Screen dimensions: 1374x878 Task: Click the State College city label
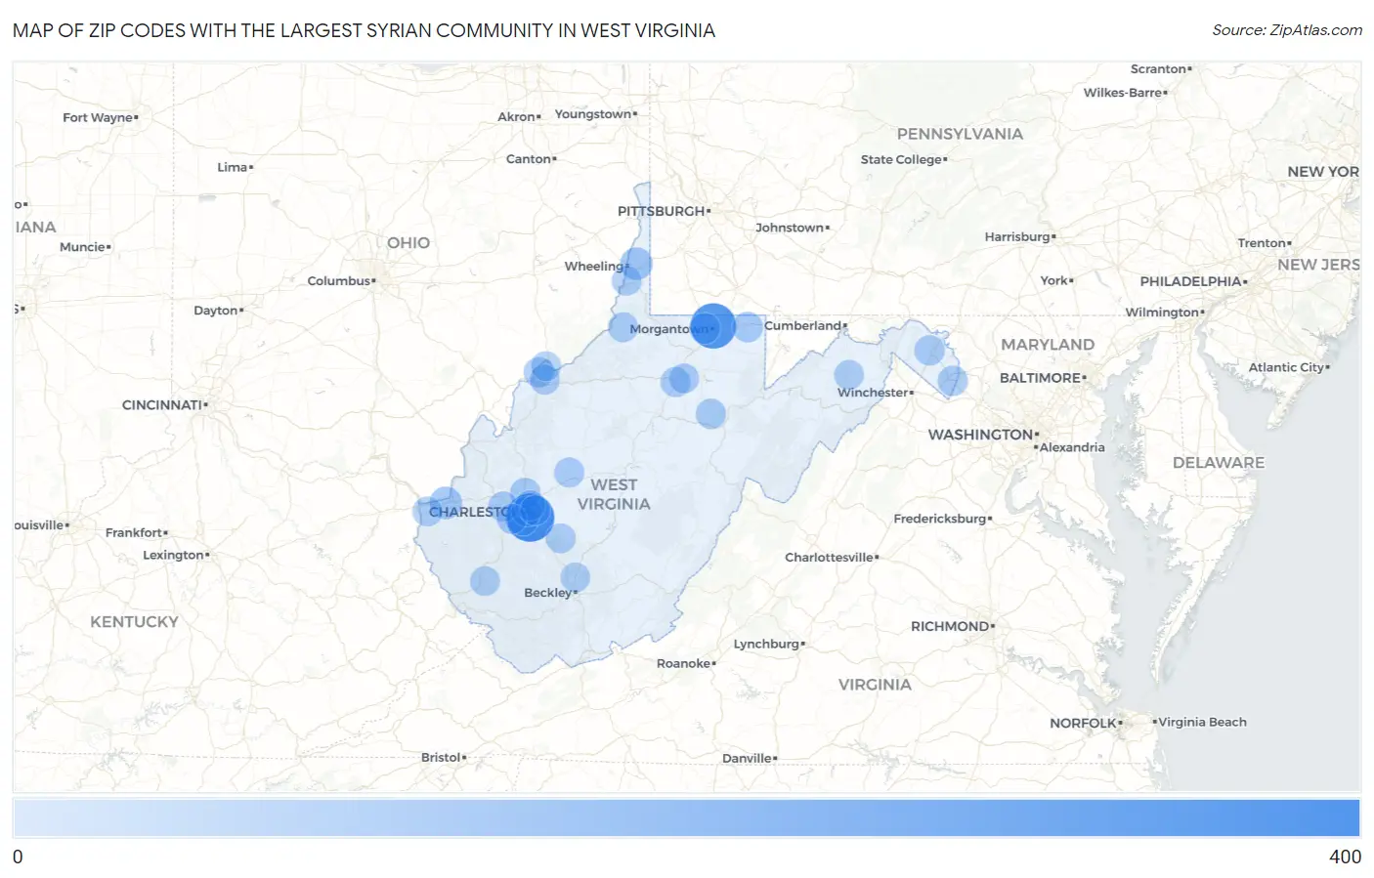tap(901, 159)
